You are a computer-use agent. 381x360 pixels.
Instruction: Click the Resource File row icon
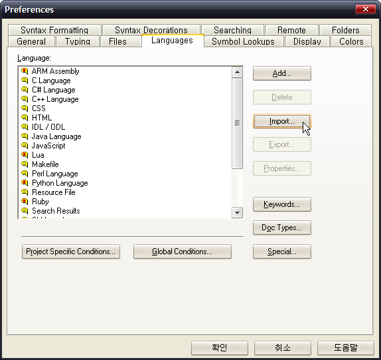(25, 192)
